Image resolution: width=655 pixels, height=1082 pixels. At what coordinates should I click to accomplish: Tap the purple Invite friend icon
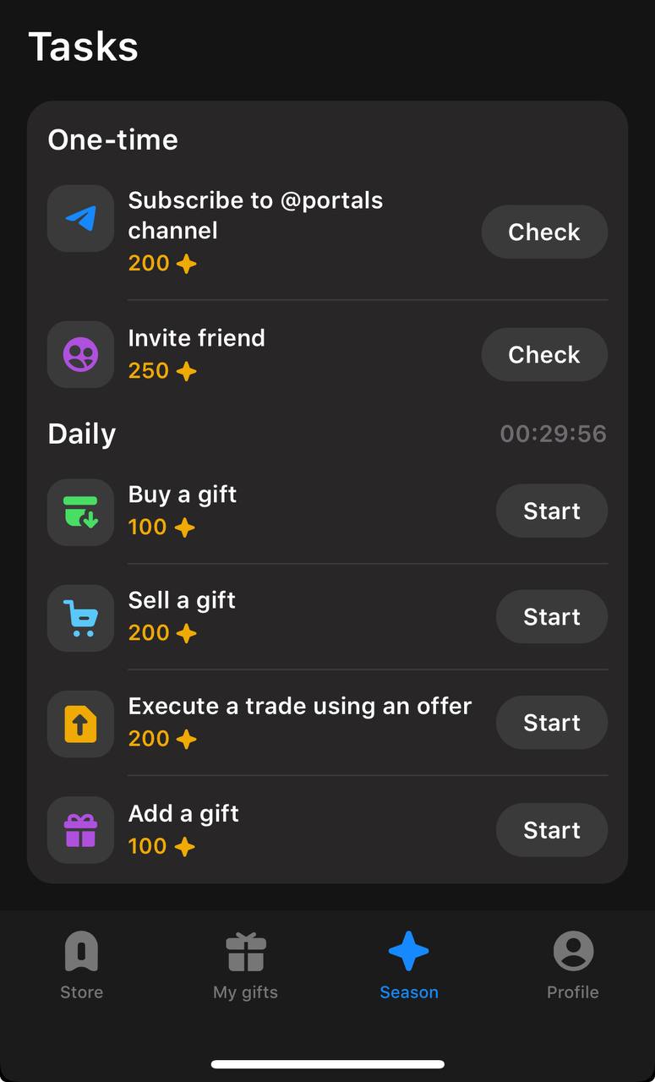point(80,355)
